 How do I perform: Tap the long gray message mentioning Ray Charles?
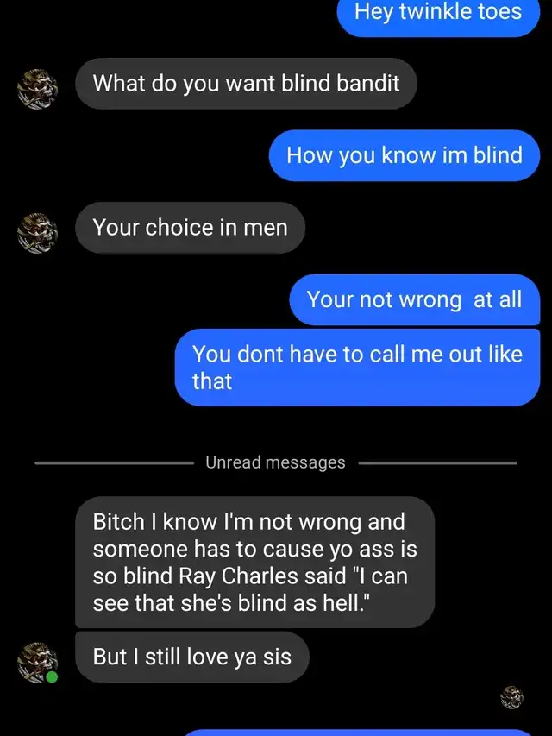pos(255,563)
